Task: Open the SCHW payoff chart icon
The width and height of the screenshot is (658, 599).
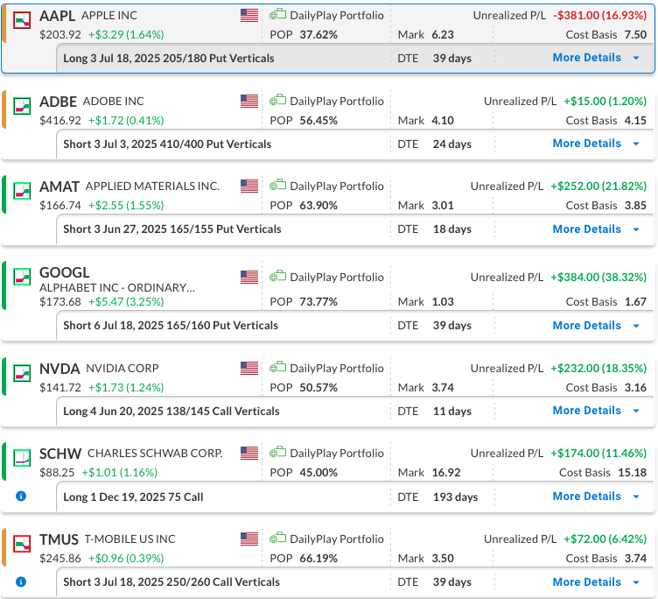Action: tap(22, 458)
